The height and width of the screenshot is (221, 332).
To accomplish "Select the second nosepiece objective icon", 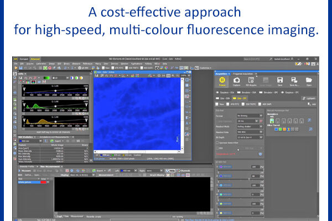I will (x=278, y=120).
